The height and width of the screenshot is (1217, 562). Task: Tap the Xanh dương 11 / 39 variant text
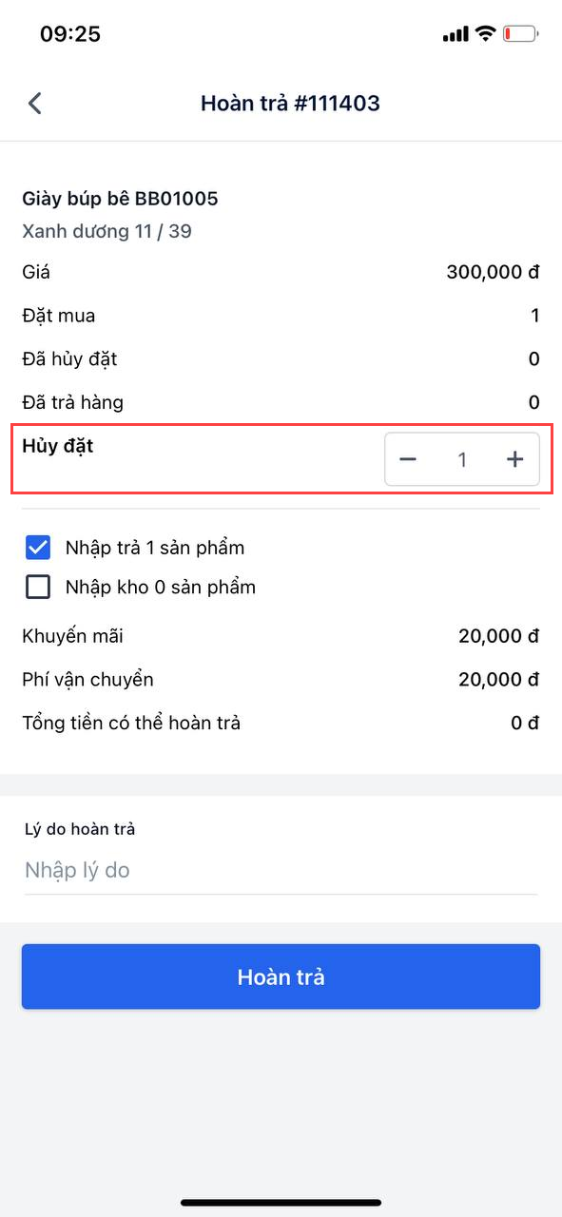107,231
